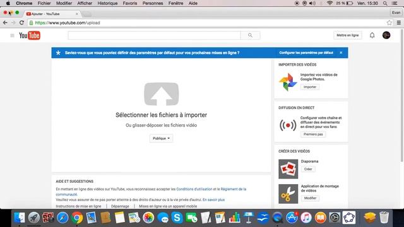Click Sélectionner les fichiers à importer
404x227 pixels.
coord(162,115)
